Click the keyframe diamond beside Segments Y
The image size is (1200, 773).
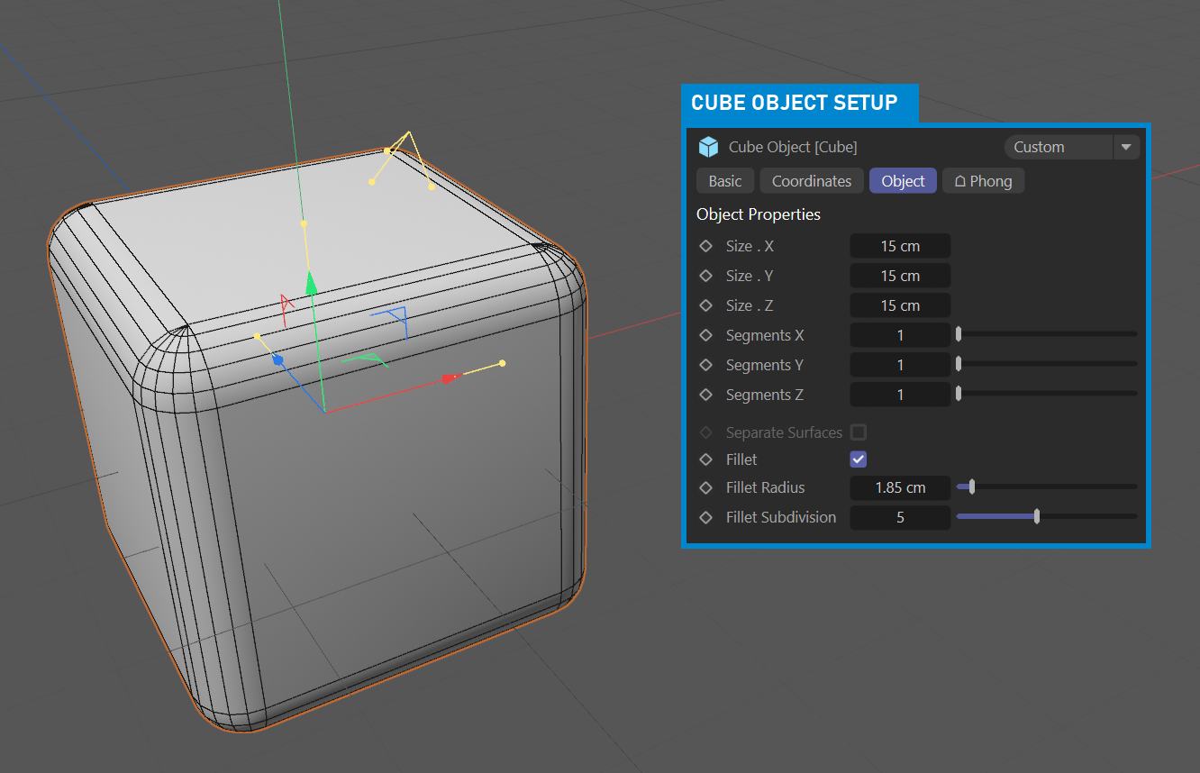pos(706,365)
